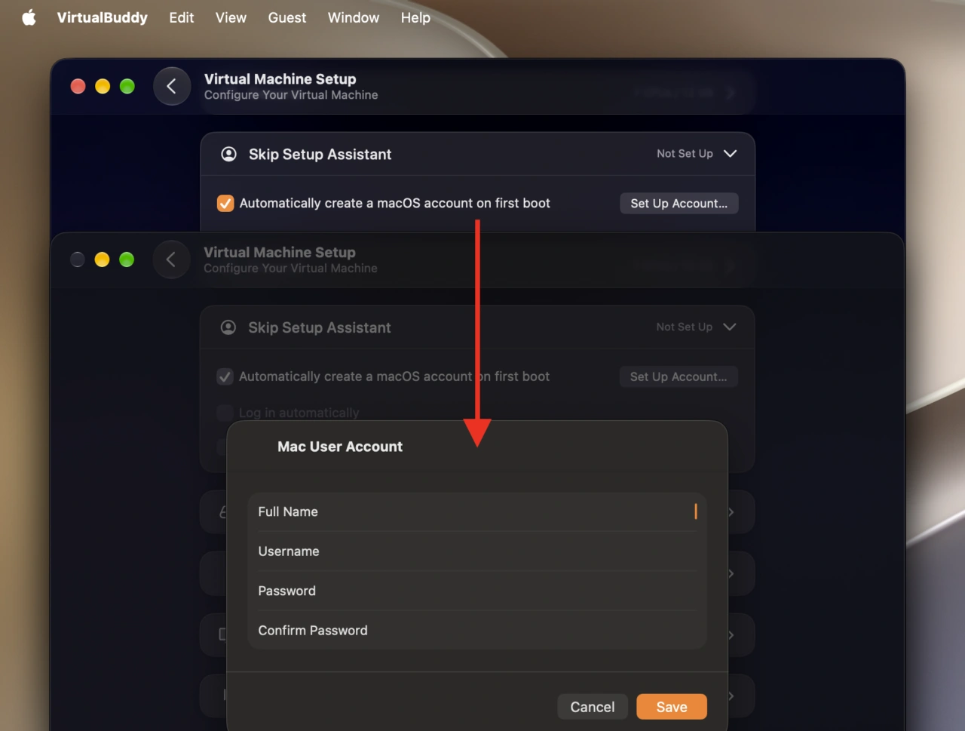Activate the Confirm Password field
Viewport: 965px width, 731px height.
477,631
